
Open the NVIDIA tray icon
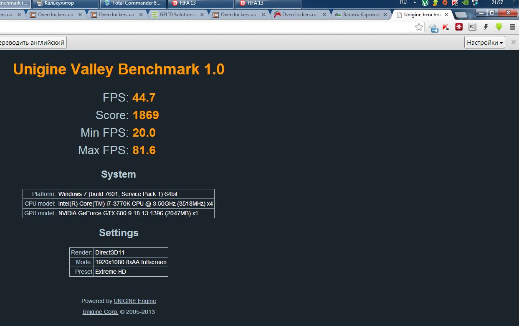click(465, 3)
